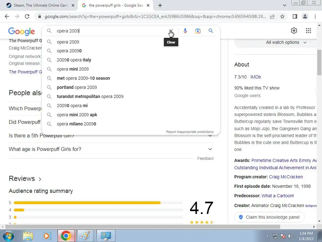Open search by image camera icon
322x242 pixels.
point(197,31)
